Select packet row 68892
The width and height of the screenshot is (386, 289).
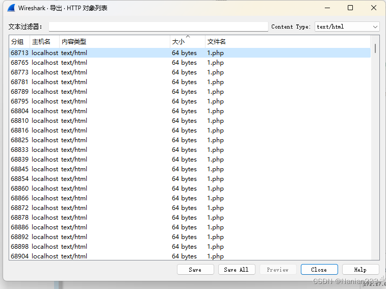point(190,237)
